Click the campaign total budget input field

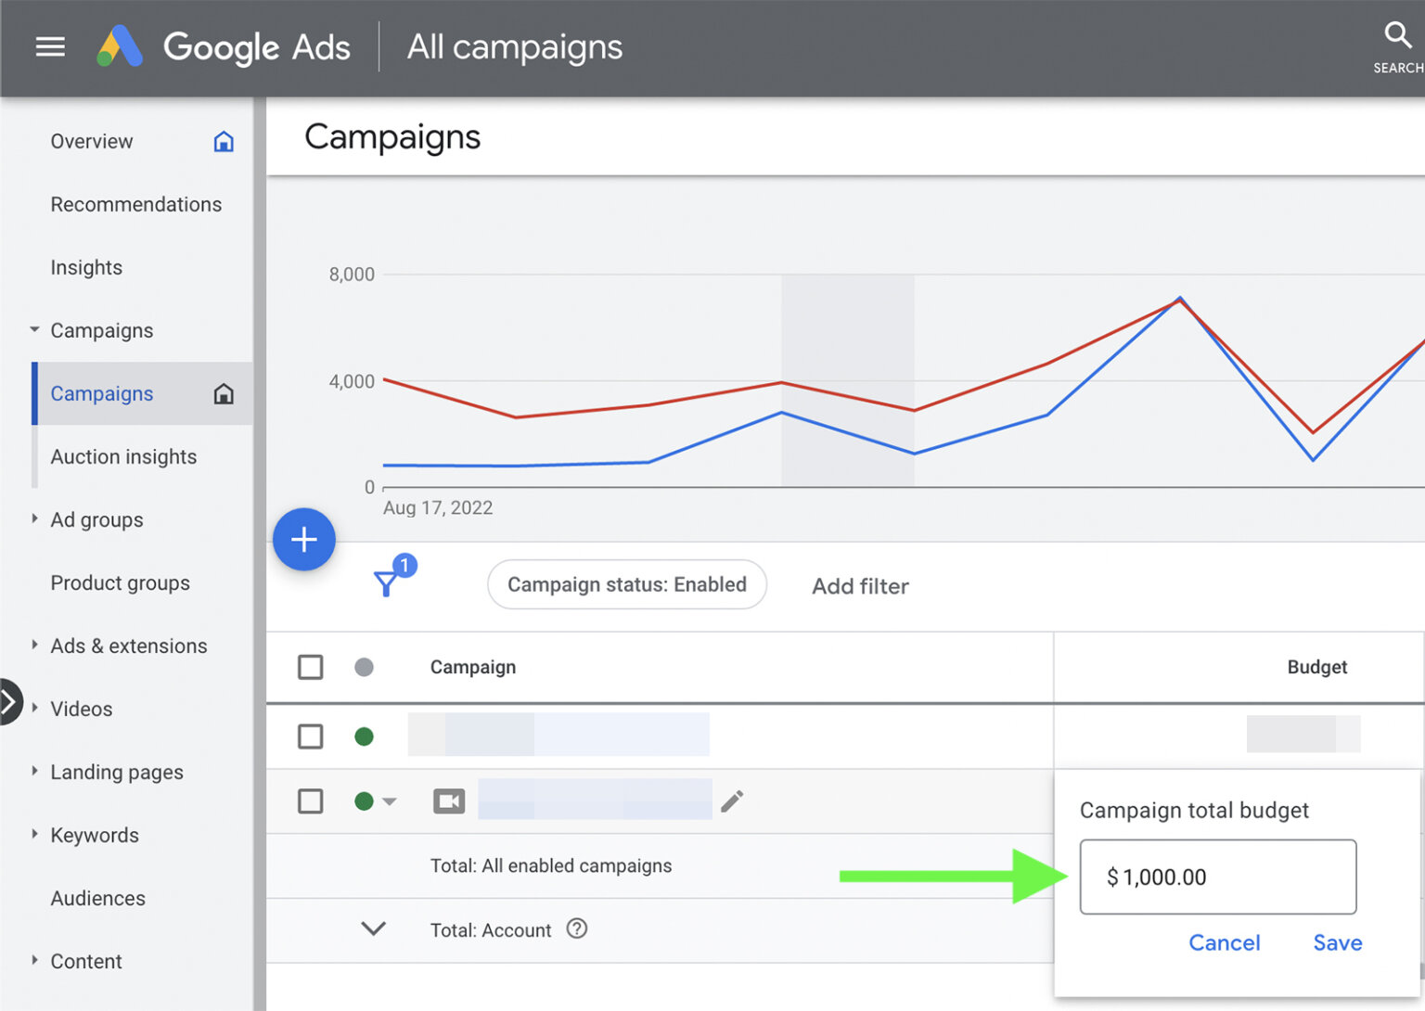pyautogui.click(x=1217, y=877)
